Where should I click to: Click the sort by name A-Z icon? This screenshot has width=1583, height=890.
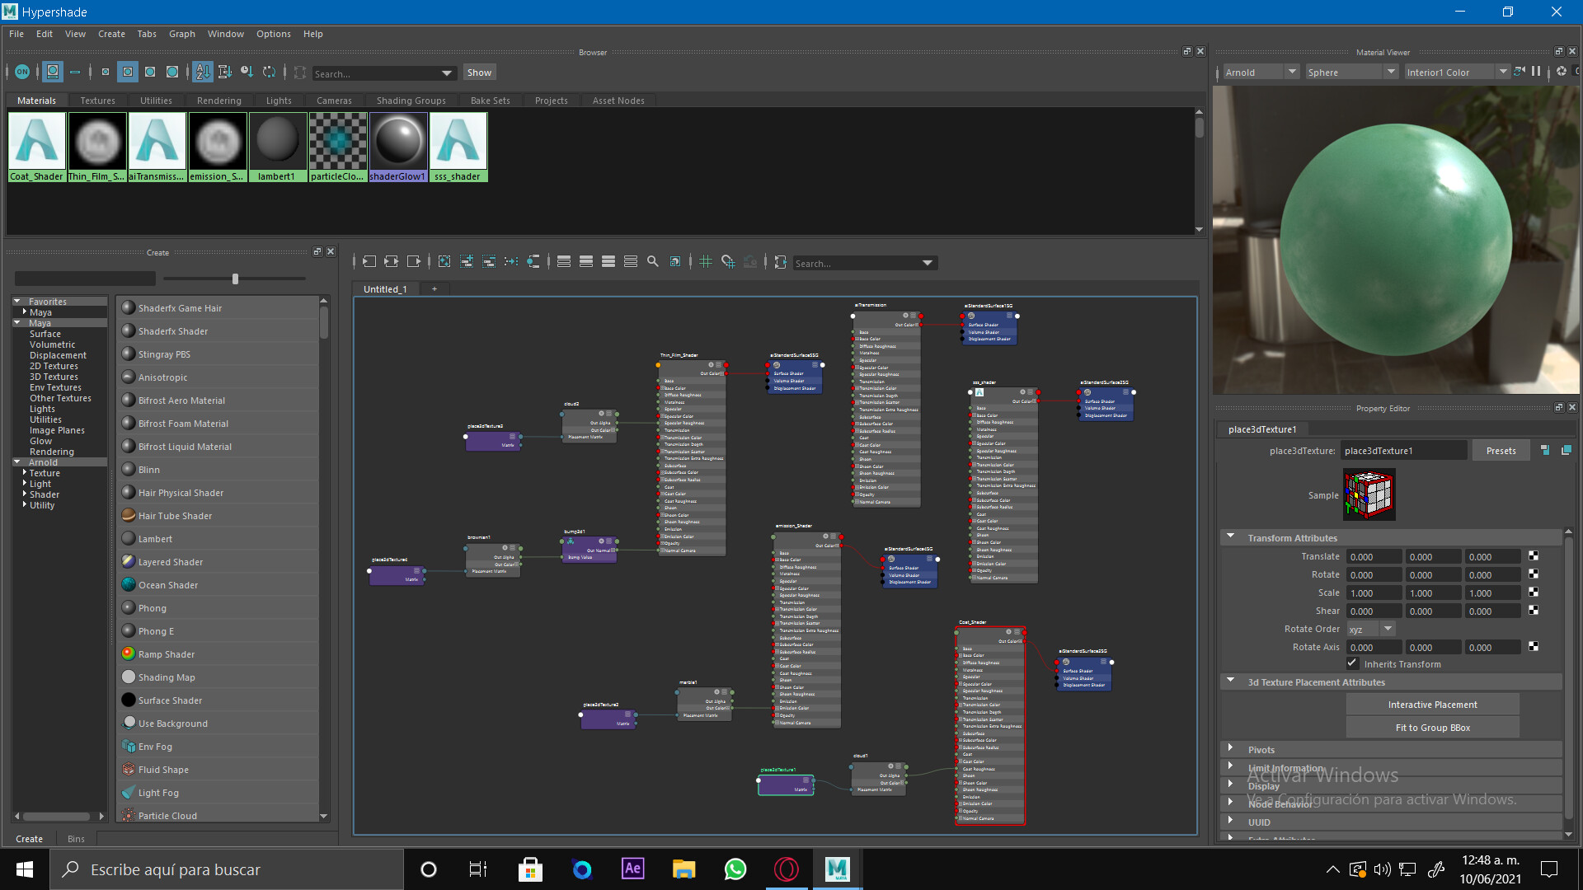(x=203, y=73)
